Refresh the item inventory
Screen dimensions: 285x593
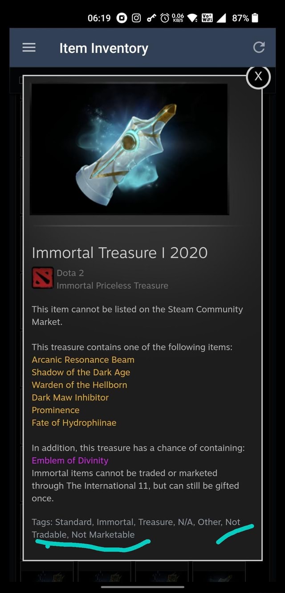(x=259, y=48)
